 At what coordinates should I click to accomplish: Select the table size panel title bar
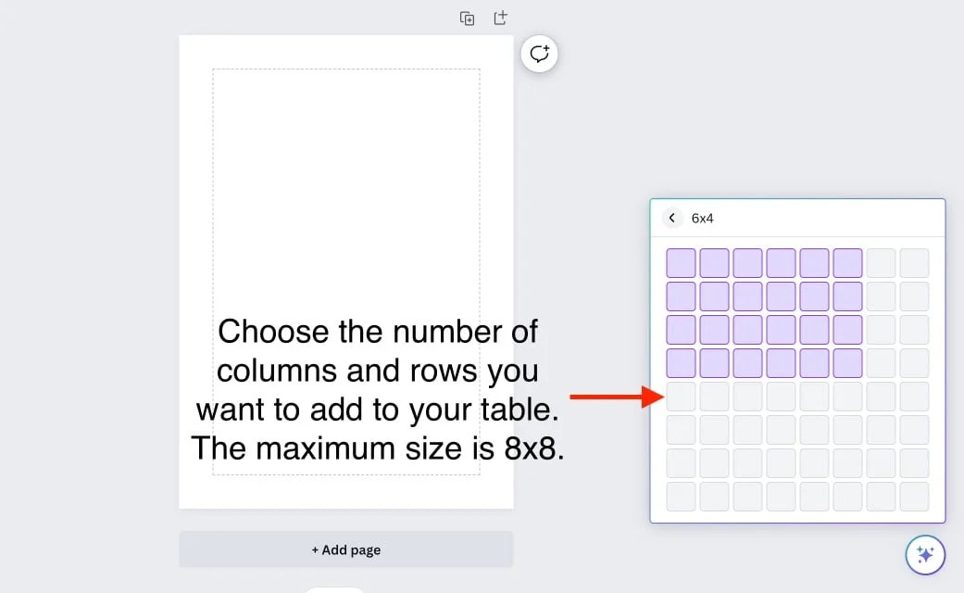796,218
